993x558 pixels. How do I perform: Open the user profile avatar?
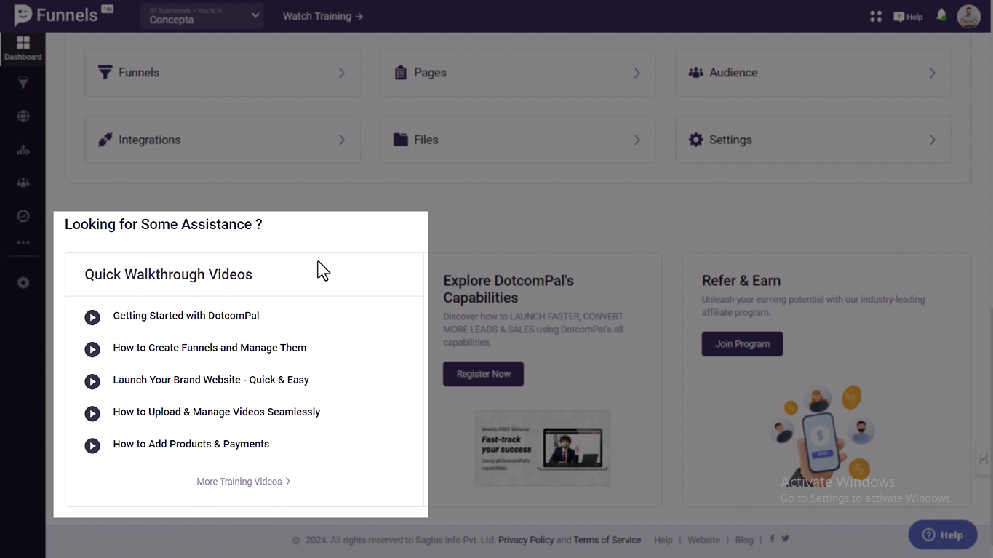[x=969, y=16]
